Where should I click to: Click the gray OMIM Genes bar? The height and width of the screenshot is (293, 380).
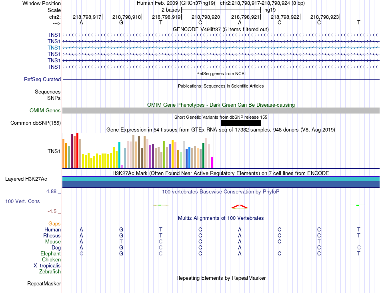(221, 111)
